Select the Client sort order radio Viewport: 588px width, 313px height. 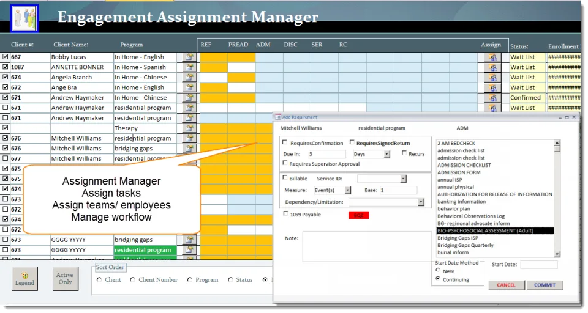tap(99, 279)
